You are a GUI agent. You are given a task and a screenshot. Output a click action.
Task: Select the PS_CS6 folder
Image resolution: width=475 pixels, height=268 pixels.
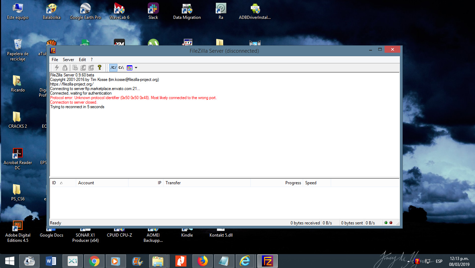18,193
